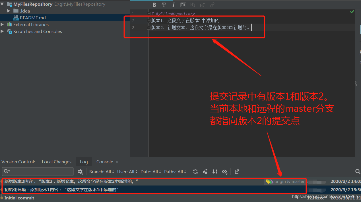361x202 pixels.
Task: Expand the .idea folder in the project tree
Action: 9,11
